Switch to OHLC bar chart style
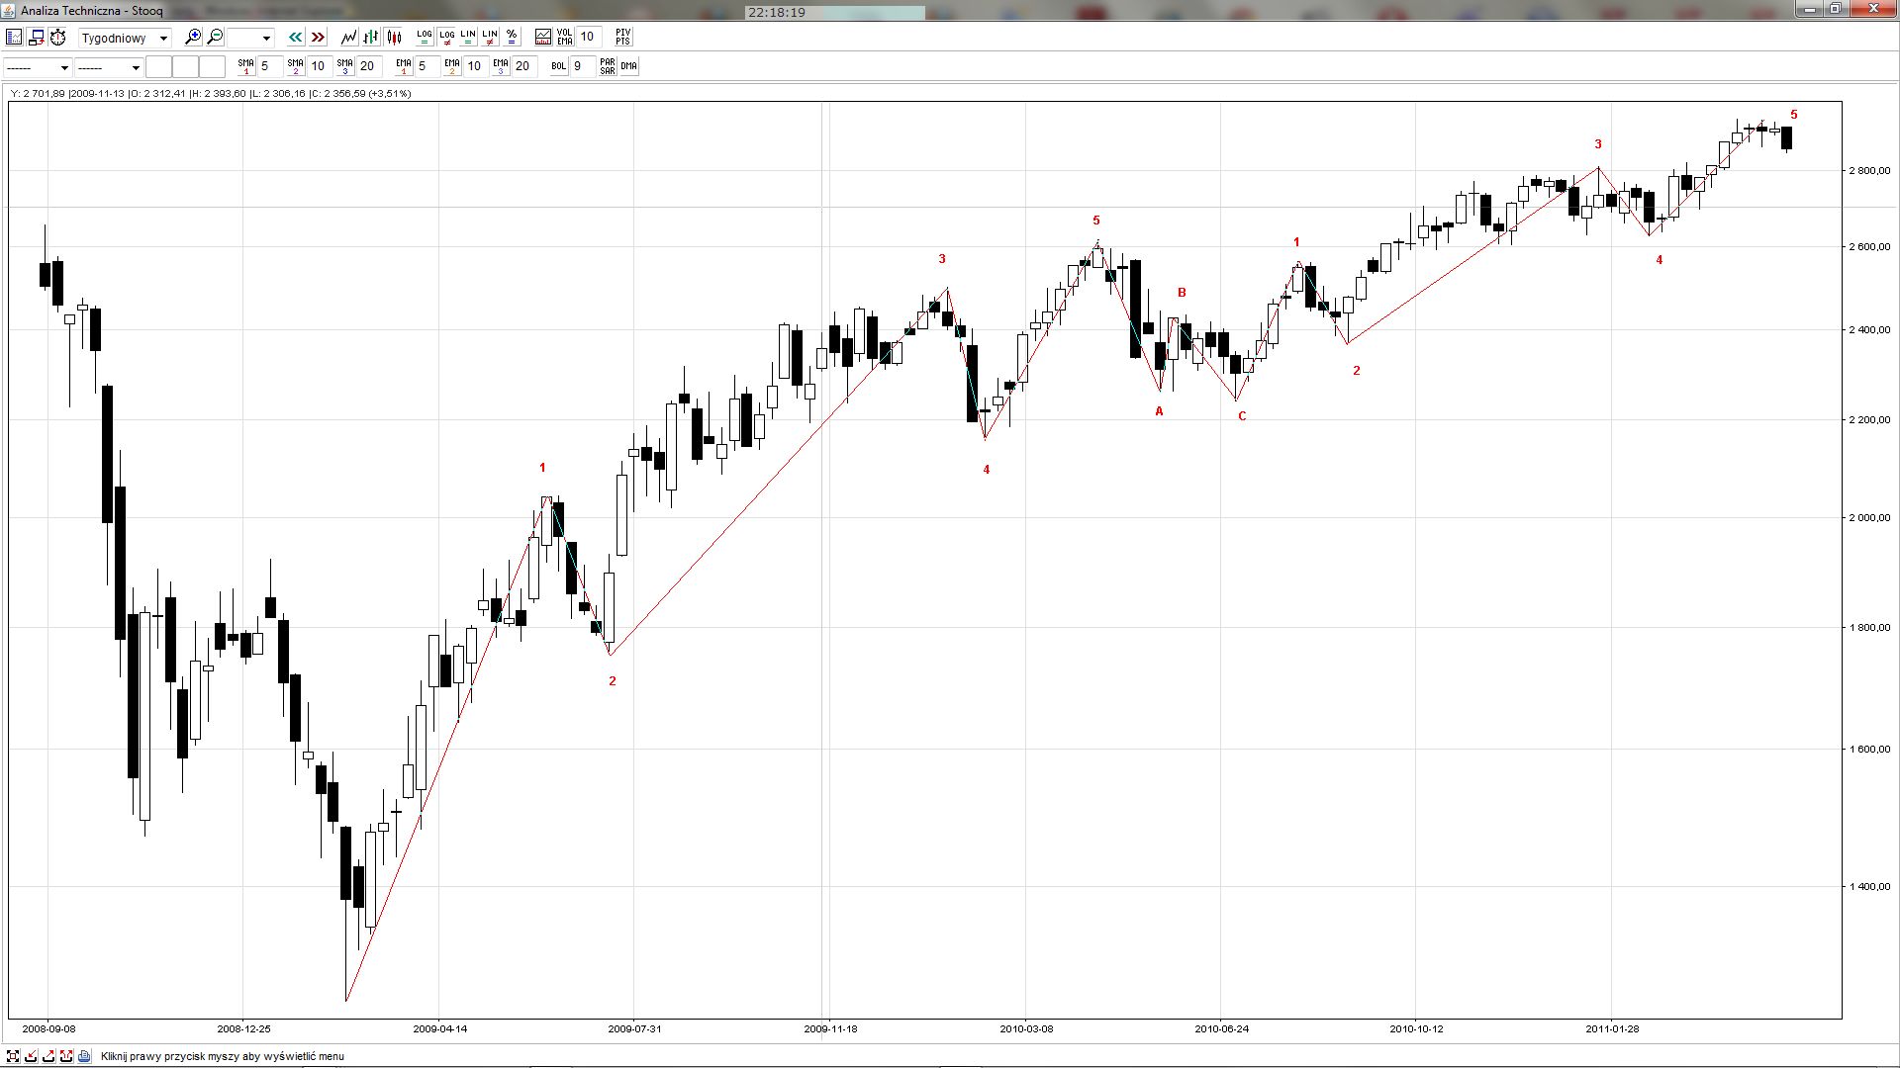Image resolution: width=1900 pixels, height=1068 pixels. coord(371,38)
